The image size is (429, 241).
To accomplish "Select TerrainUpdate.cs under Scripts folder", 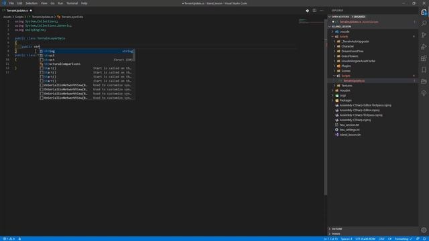I will click(353, 81).
